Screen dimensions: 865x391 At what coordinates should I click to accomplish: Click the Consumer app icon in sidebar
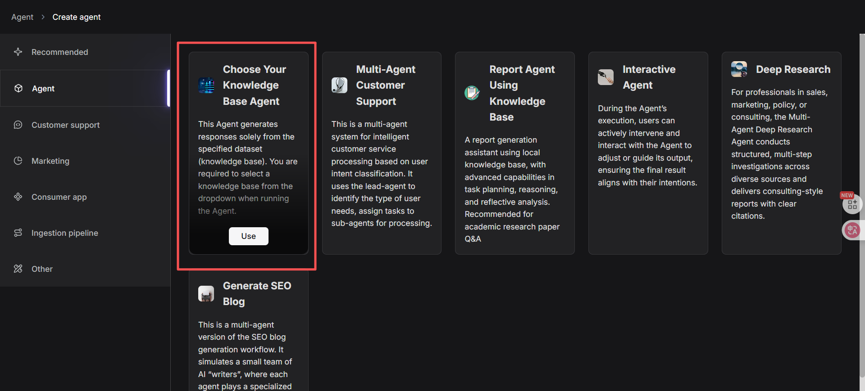pos(18,197)
